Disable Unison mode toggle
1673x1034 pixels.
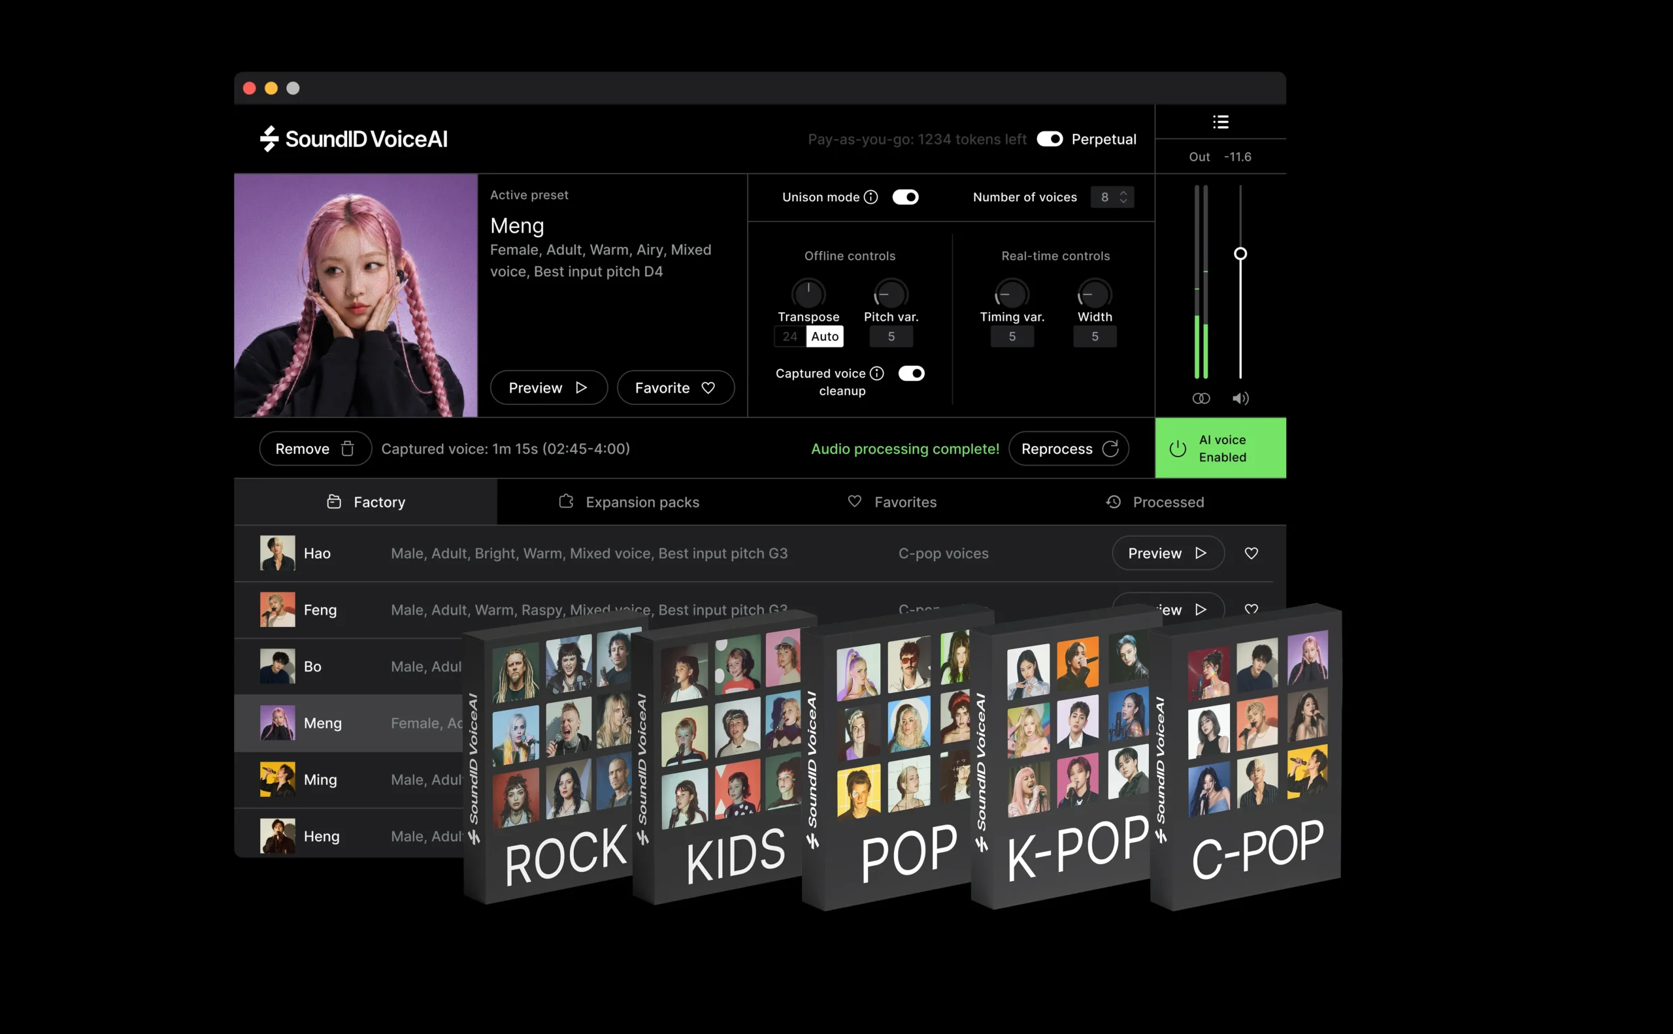click(905, 197)
